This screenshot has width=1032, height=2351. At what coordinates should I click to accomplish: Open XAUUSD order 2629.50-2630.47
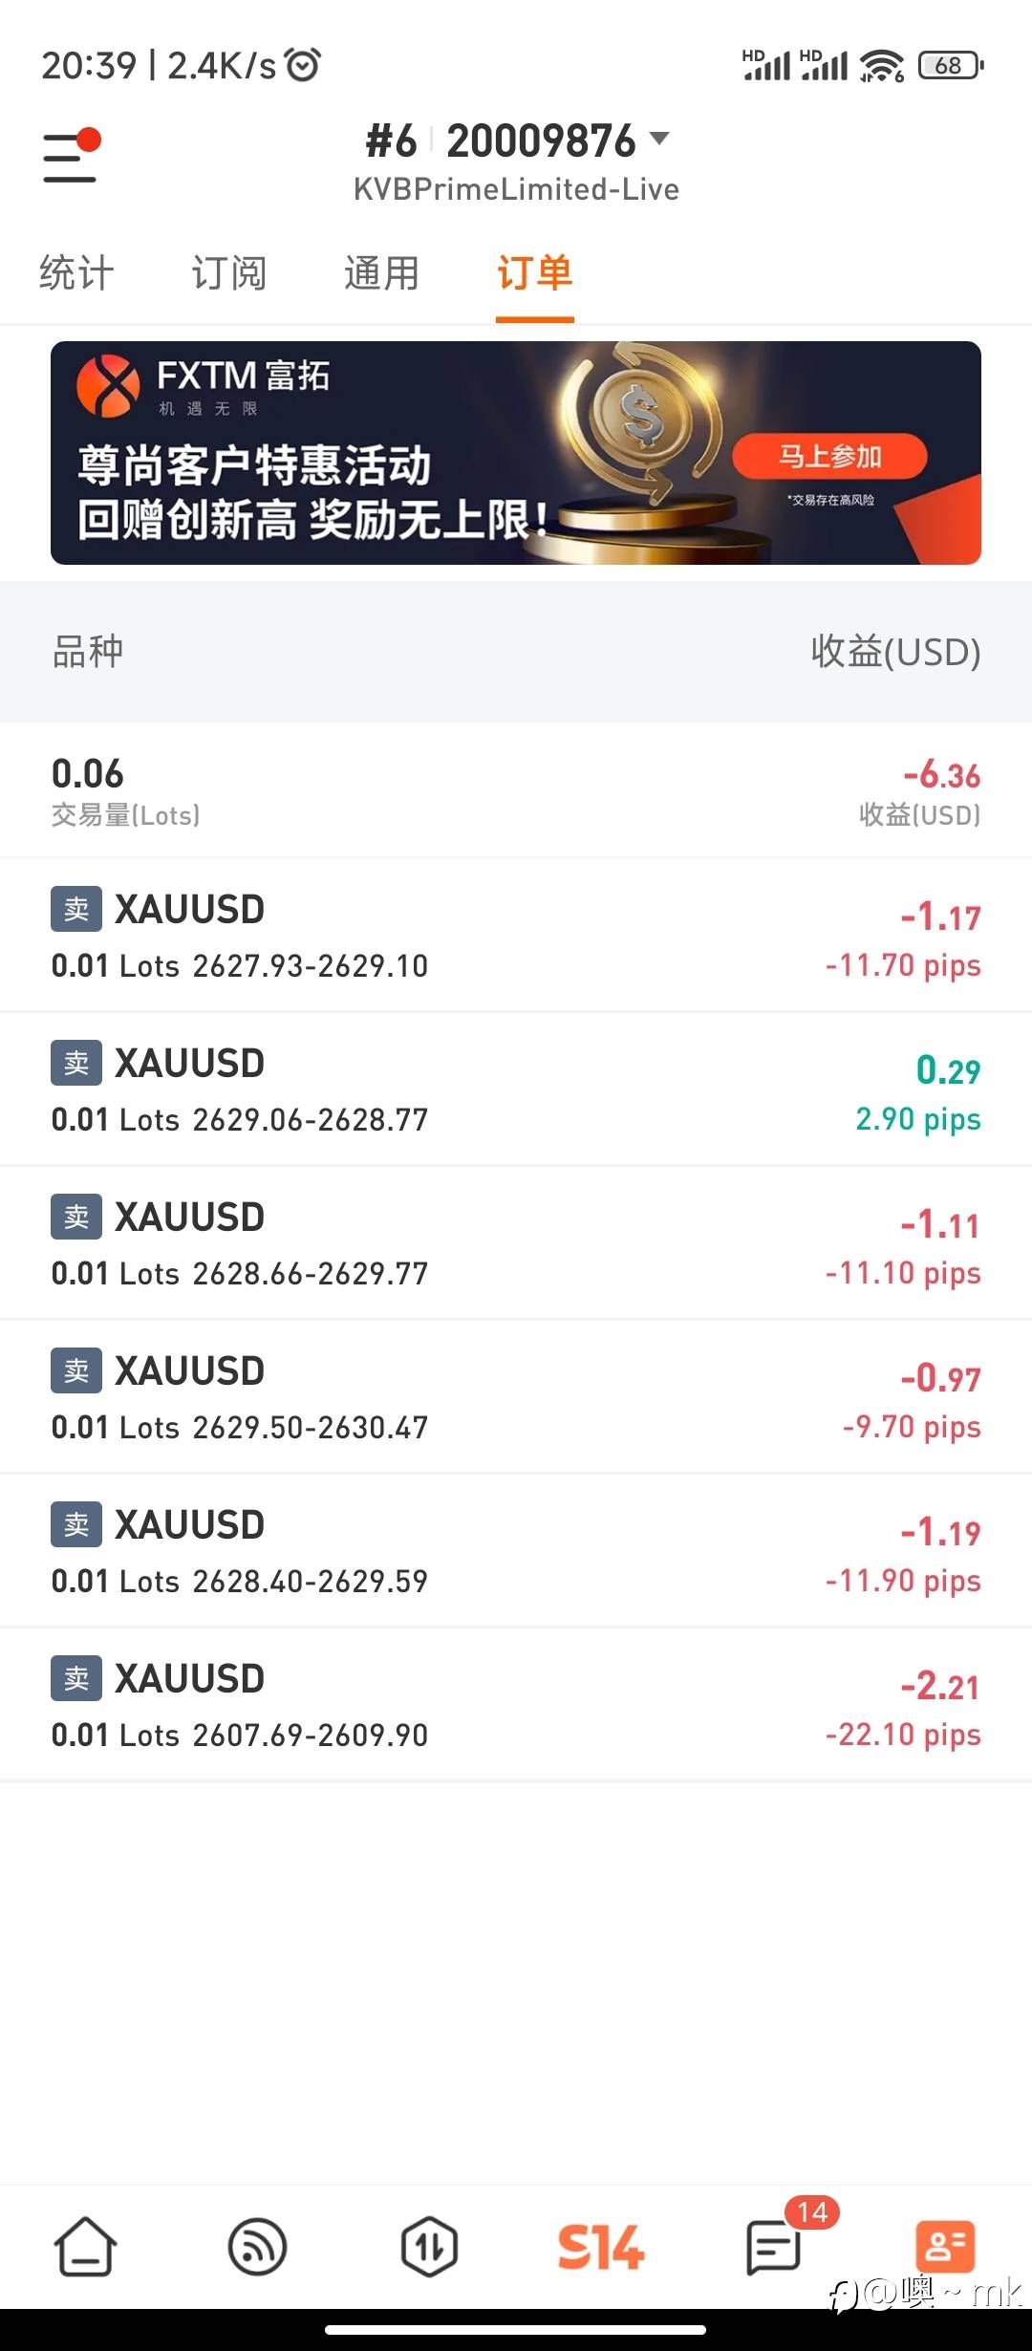pos(516,1397)
